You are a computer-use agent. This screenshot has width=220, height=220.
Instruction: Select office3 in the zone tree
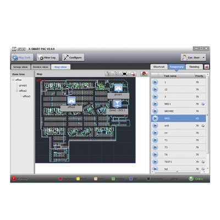(26, 96)
